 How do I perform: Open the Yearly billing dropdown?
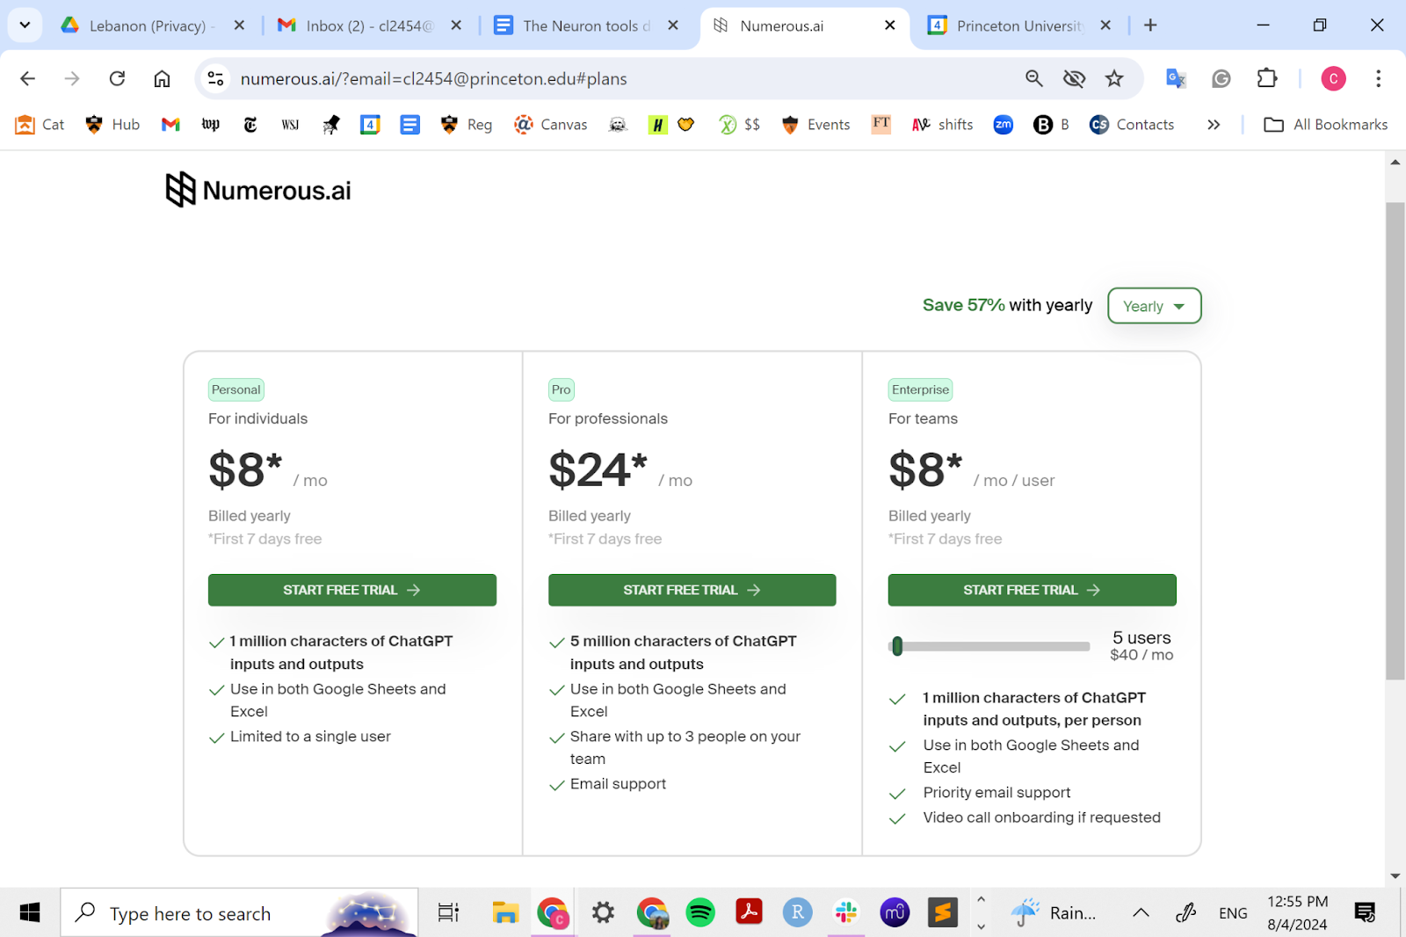tap(1154, 306)
